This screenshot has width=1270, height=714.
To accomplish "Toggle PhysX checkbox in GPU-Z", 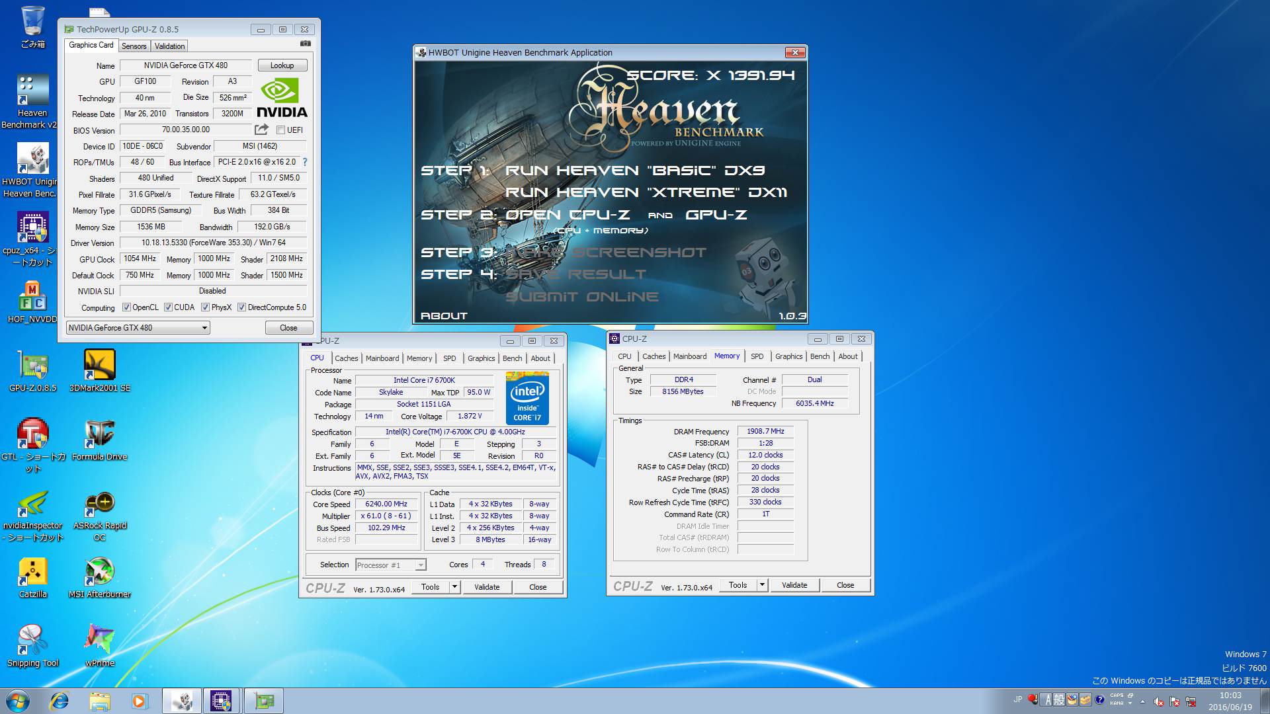I will coord(205,307).
